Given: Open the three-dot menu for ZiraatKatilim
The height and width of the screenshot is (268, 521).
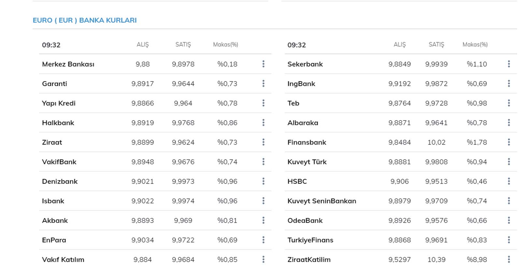Looking at the screenshot, I should tap(509, 259).
